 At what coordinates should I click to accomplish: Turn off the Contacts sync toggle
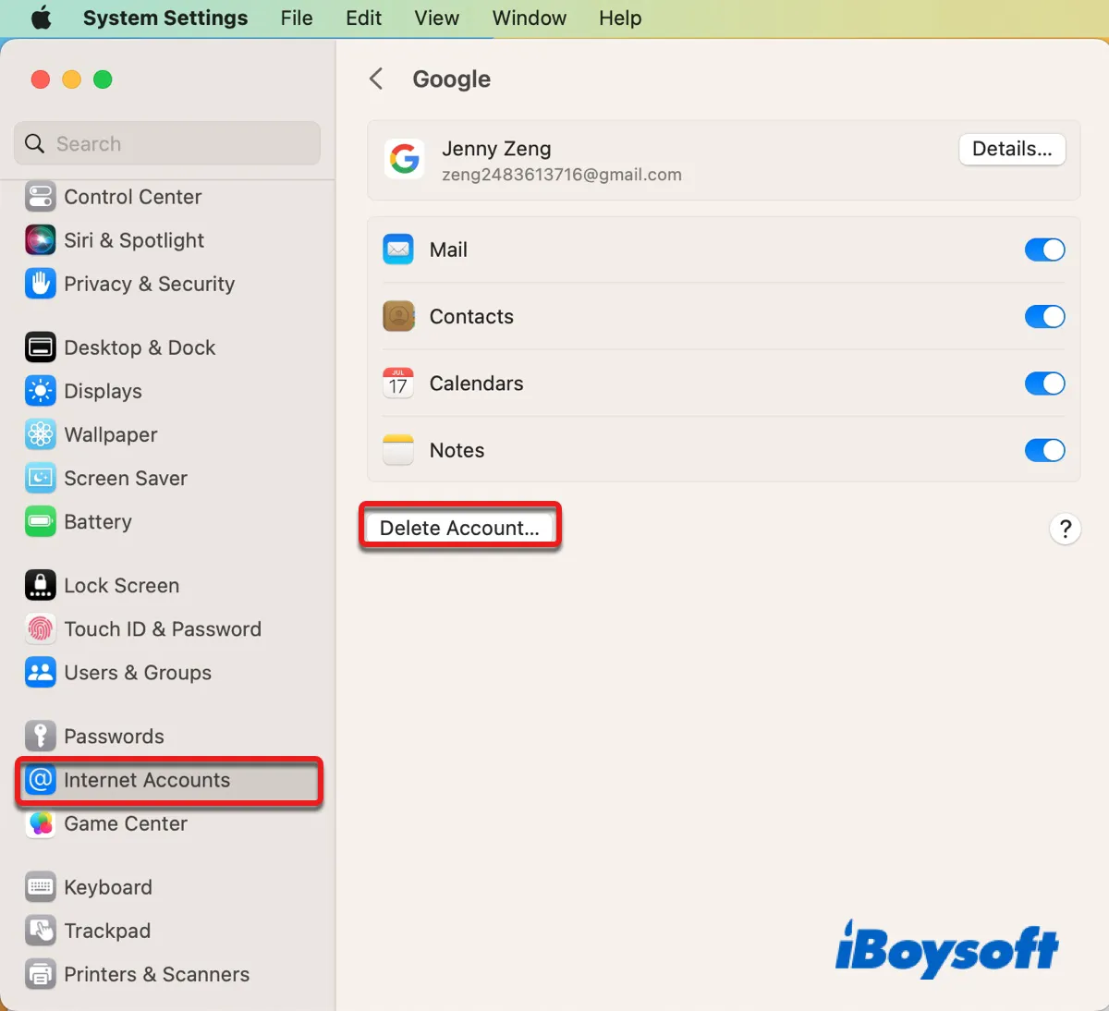(x=1044, y=316)
